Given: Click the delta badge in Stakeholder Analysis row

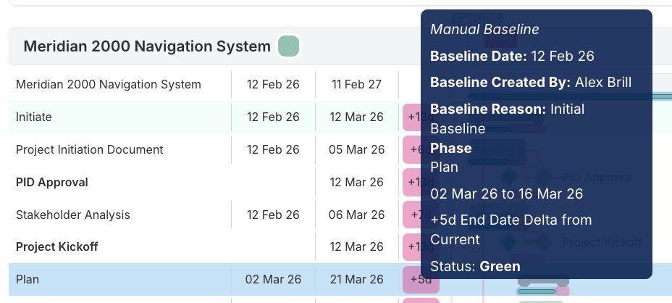Looking at the screenshot, I should (x=411, y=215).
